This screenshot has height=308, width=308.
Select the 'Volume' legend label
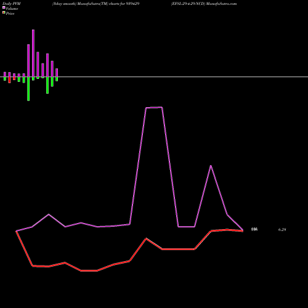point(12,9)
